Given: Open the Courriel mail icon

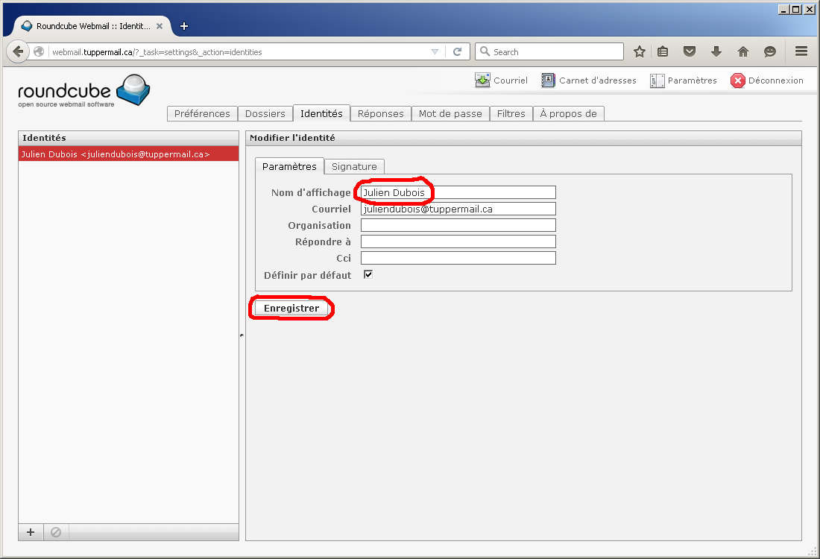Looking at the screenshot, I should pos(483,80).
